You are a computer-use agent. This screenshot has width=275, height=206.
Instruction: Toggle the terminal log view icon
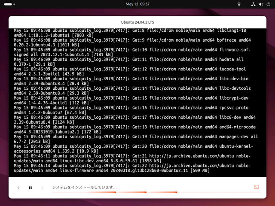tap(256, 187)
